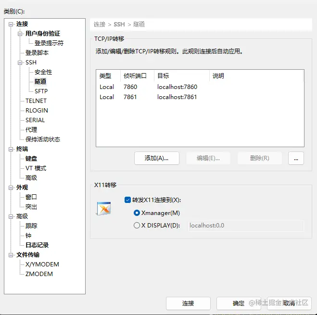Open the 窗口 category
The height and width of the screenshot is (315, 317).
[31, 197]
